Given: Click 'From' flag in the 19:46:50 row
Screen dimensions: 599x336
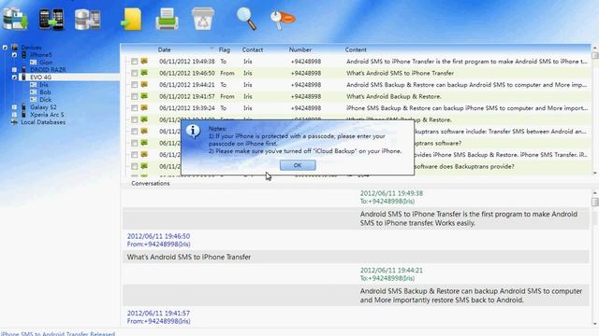Looking at the screenshot, I should [226, 73].
